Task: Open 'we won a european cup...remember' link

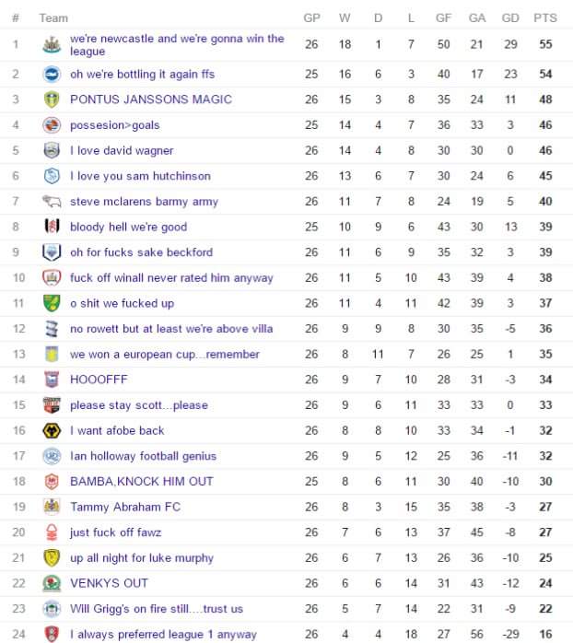Action: pos(164,354)
